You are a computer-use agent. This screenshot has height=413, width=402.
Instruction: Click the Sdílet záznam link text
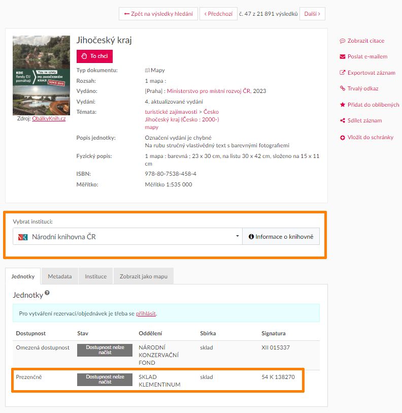point(364,120)
